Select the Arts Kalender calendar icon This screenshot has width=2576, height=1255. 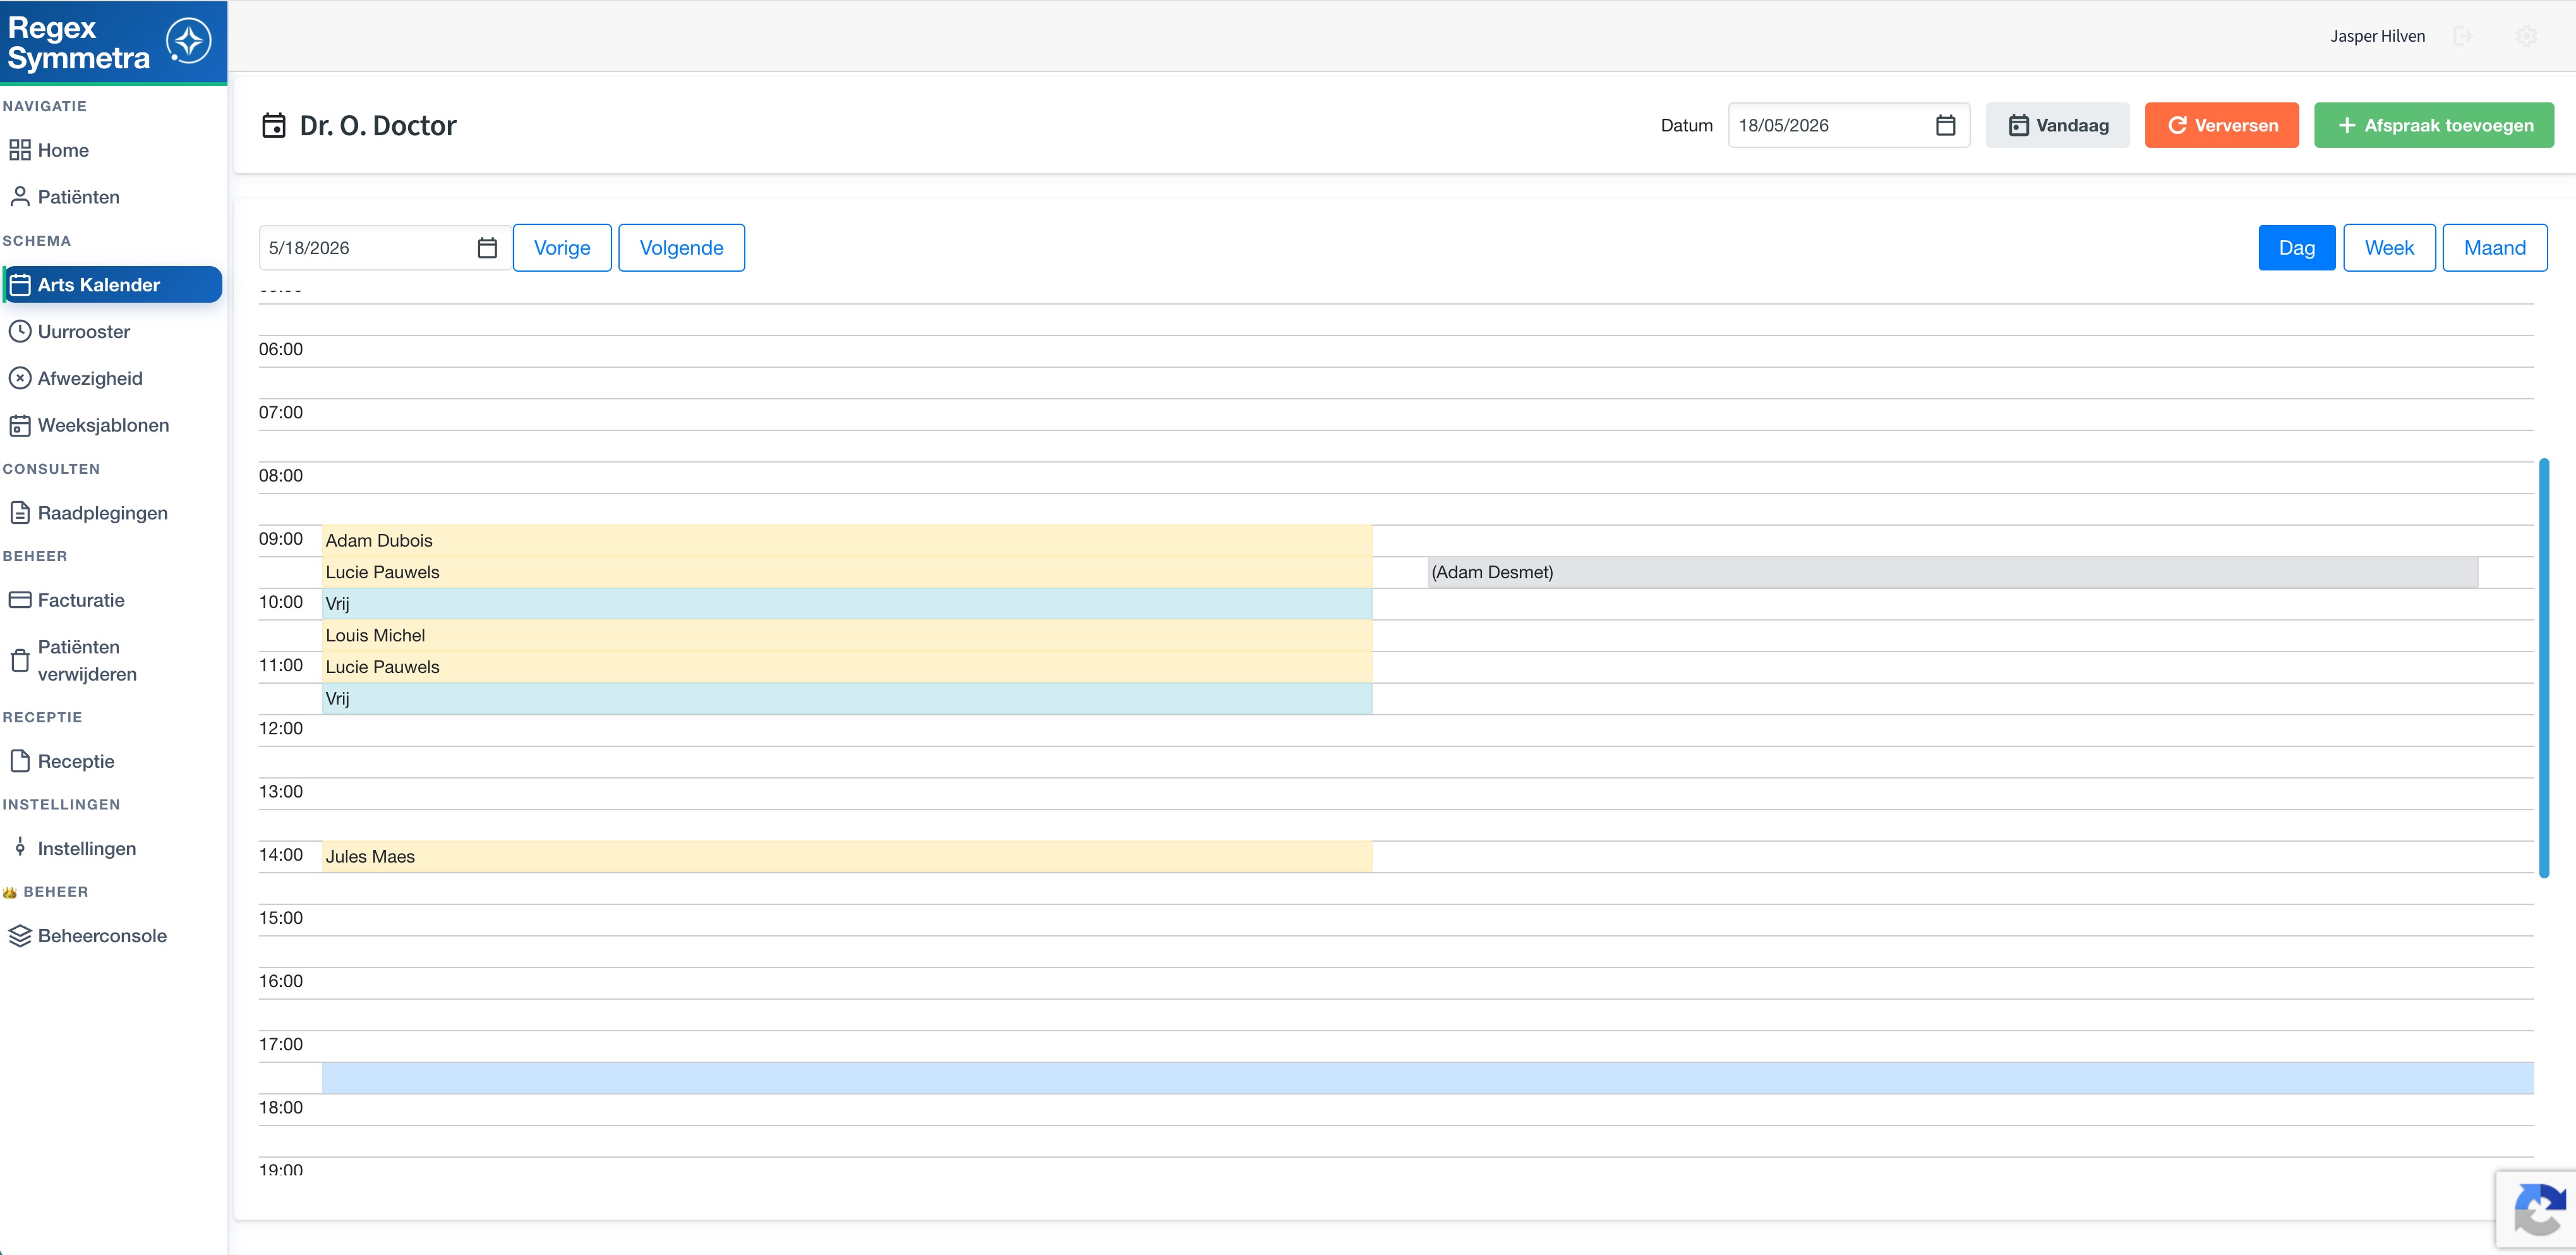20,285
